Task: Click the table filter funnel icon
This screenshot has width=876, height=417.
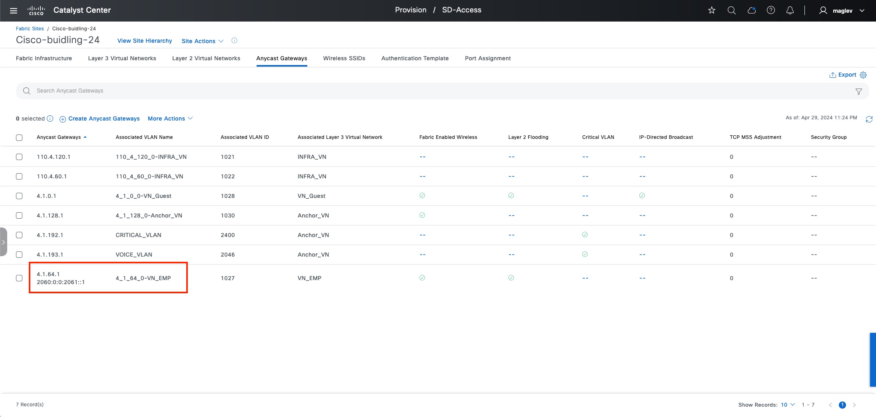Action: (858, 91)
